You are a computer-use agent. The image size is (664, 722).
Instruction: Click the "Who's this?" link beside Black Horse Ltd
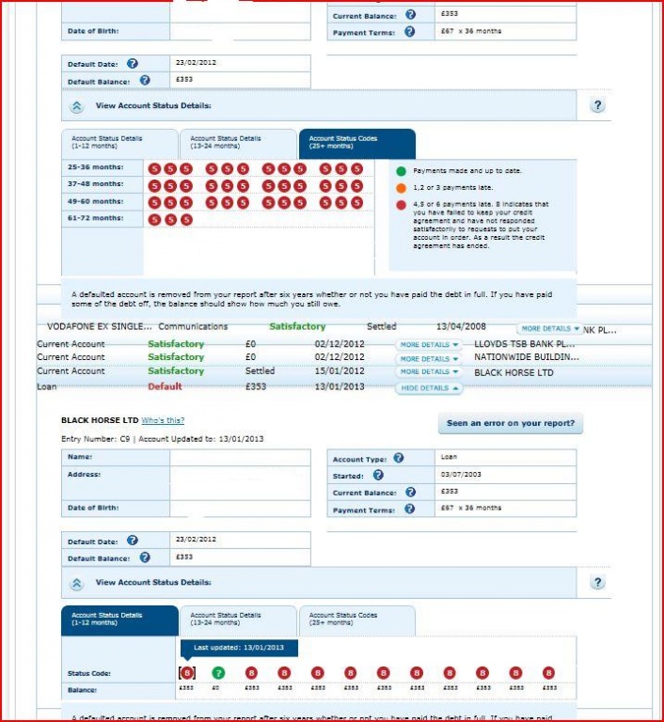(163, 420)
